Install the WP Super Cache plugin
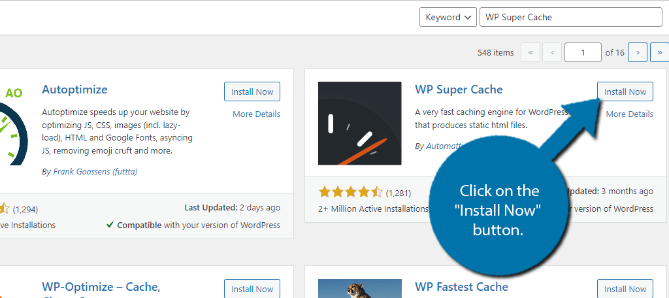 click(625, 91)
